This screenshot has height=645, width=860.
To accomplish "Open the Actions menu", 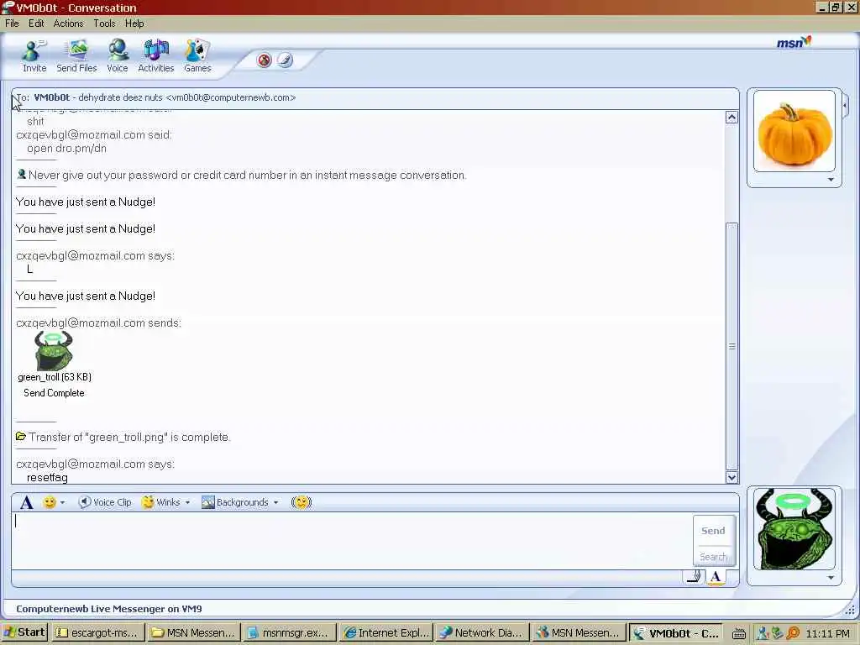I will [x=68, y=23].
